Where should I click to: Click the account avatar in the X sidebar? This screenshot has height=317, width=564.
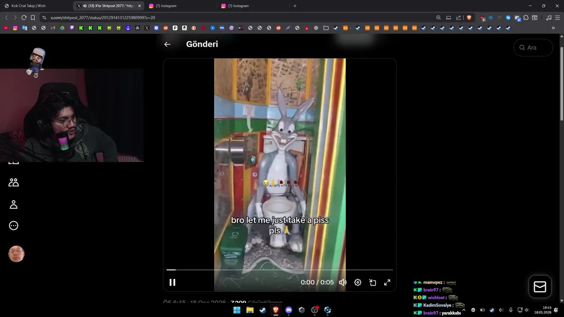16,254
